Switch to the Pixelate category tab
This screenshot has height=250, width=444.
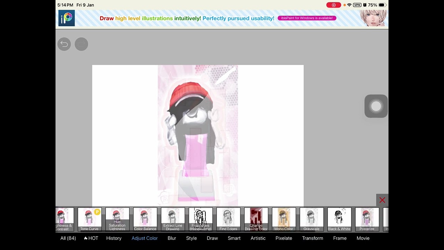click(284, 238)
